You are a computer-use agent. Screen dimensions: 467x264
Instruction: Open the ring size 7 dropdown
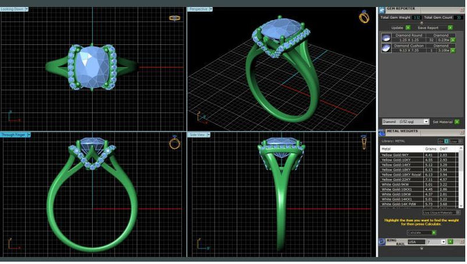pos(444,242)
